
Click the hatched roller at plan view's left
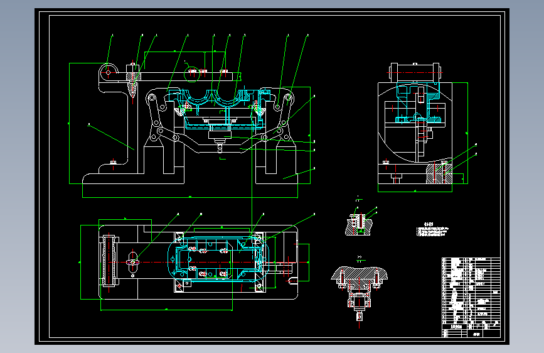point(109,261)
